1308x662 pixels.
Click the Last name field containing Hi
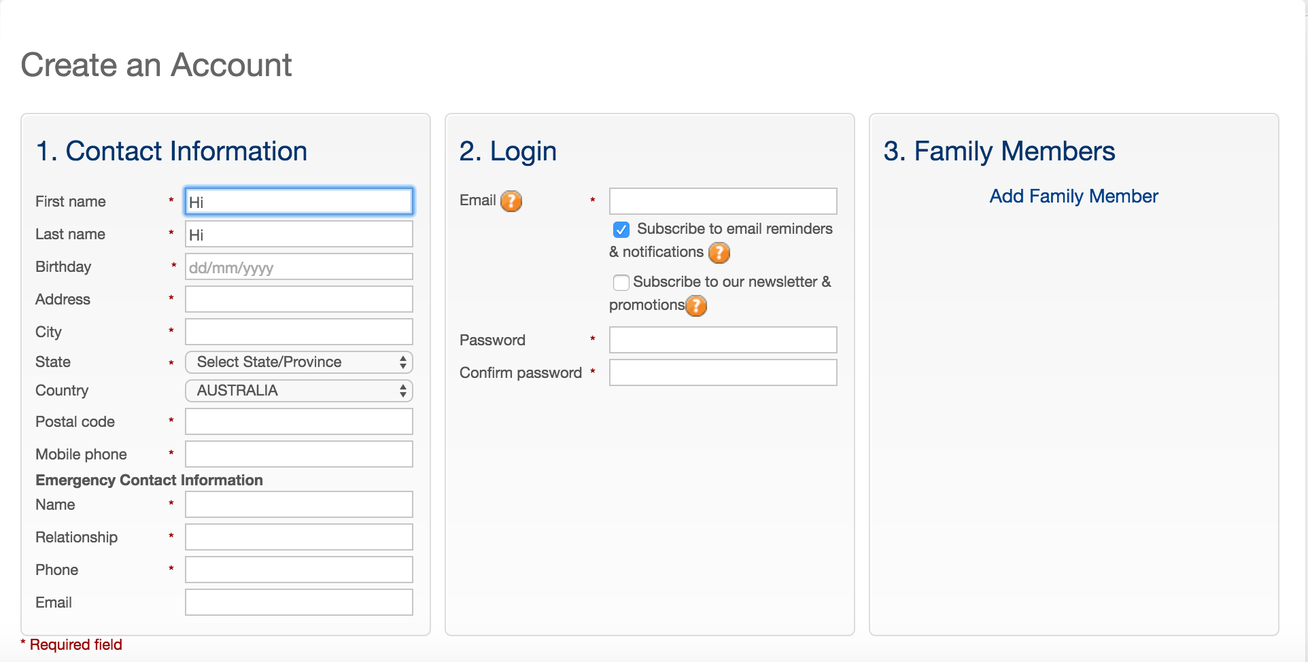tap(299, 234)
